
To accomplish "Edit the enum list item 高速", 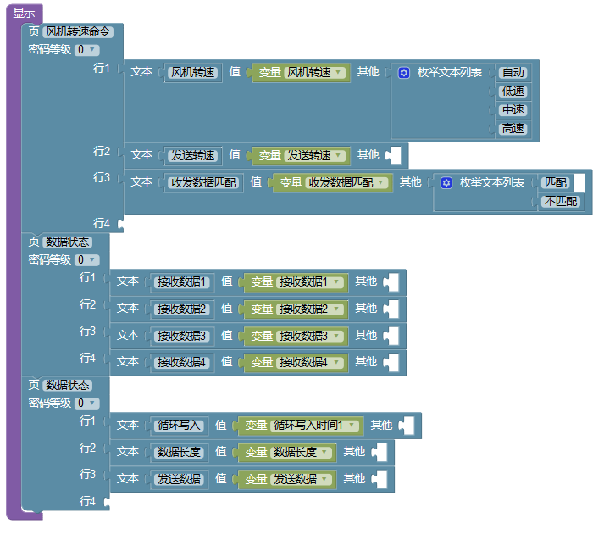I will [x=513, y=129].
